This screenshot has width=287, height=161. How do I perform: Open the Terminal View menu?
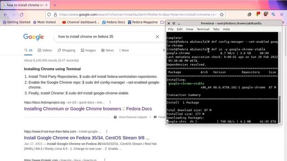pyautogui.click(x=189, y=29)
